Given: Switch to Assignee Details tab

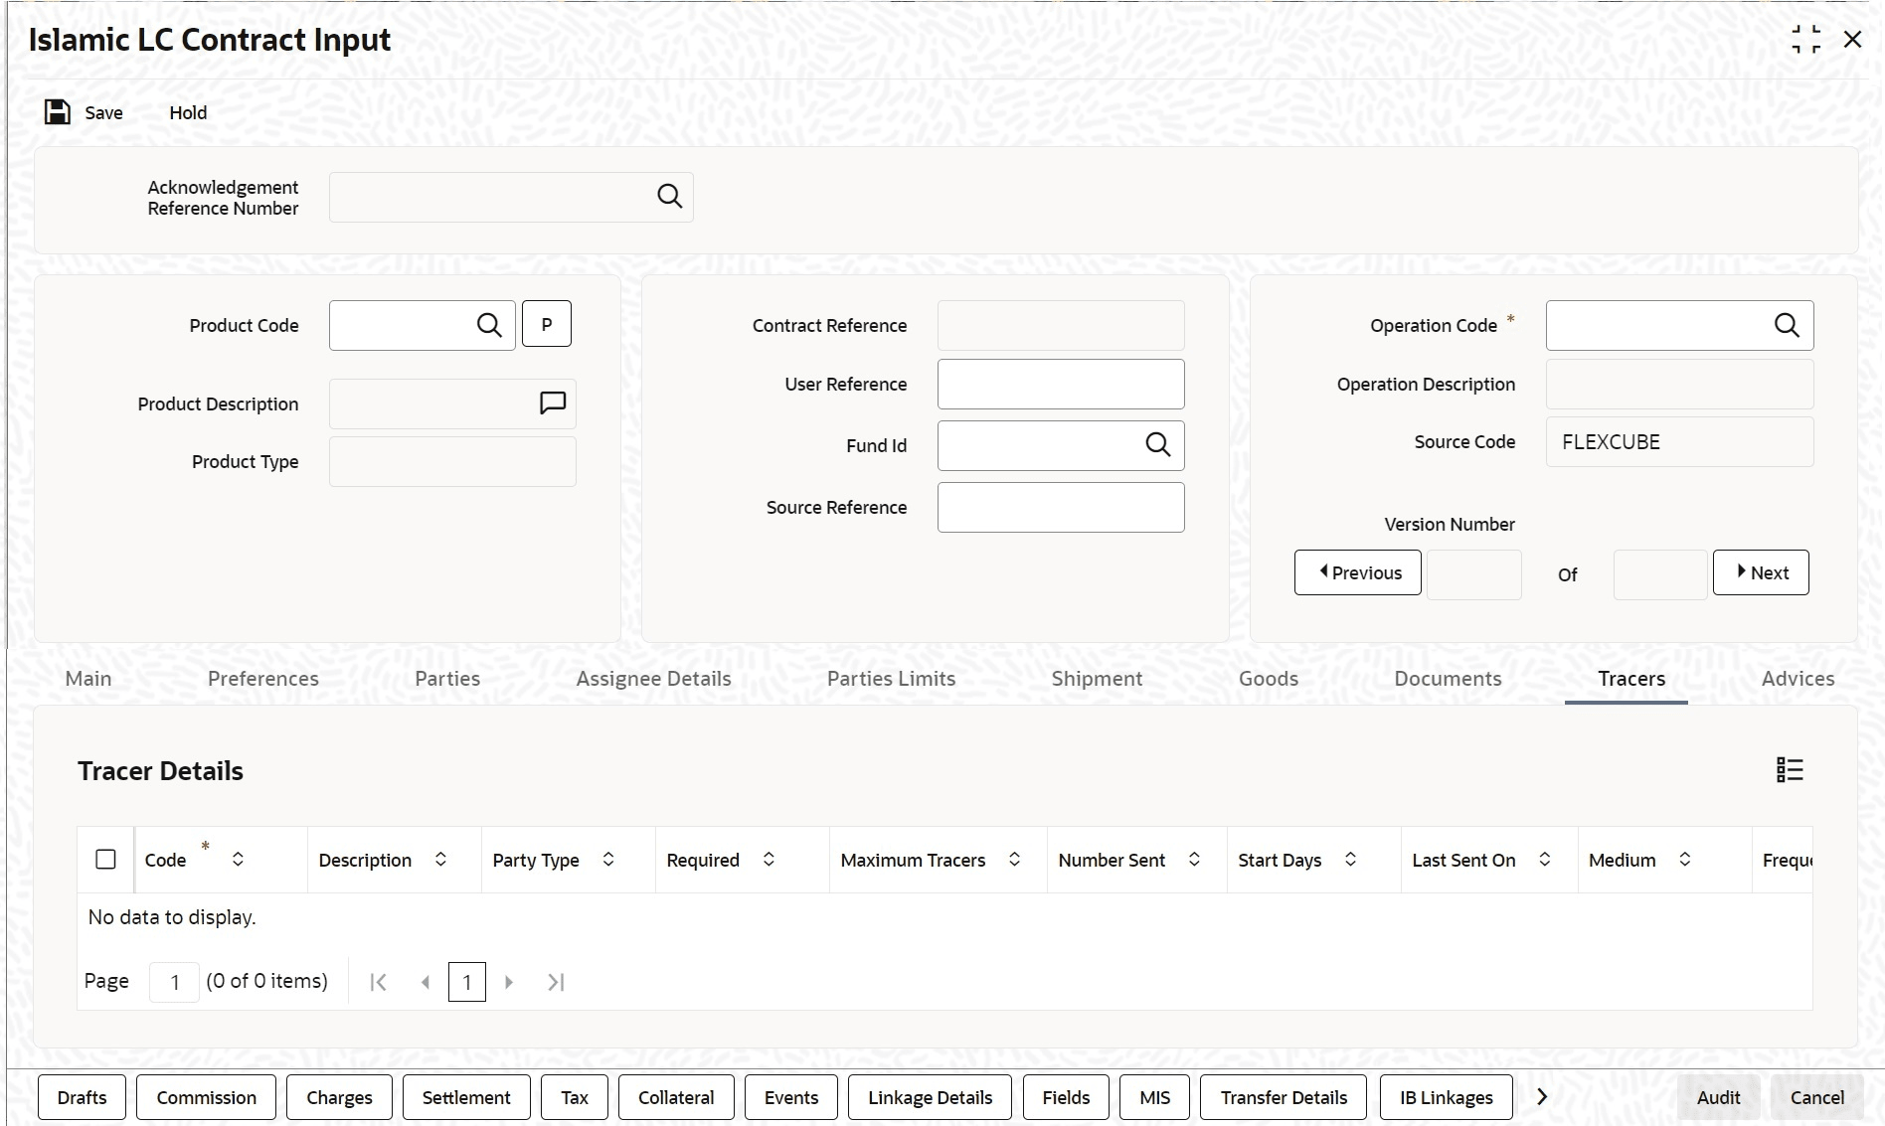Looking at the screenshot, I should pos(654,679).
